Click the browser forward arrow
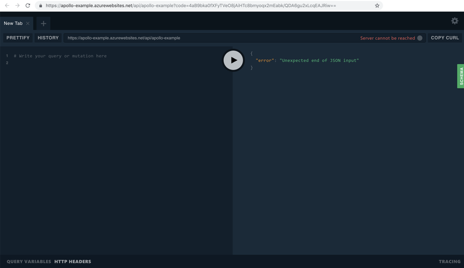This screenshot has width=464, height=268. coord(17,5)
